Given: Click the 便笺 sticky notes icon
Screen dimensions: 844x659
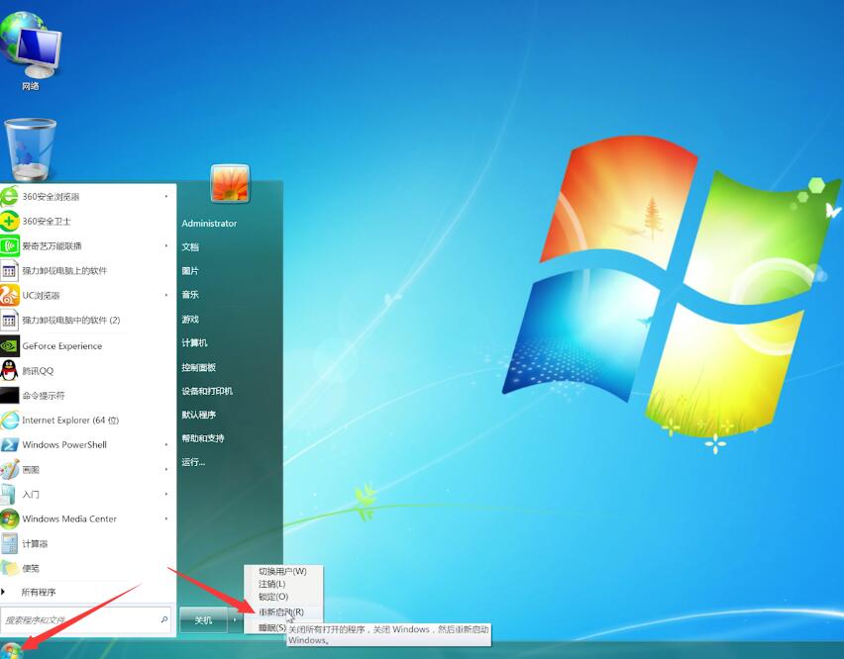Looking at the screenshot, I should tap(9, 569).
